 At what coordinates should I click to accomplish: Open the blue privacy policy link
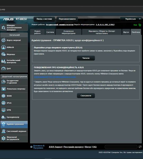[x=55, y=77]
